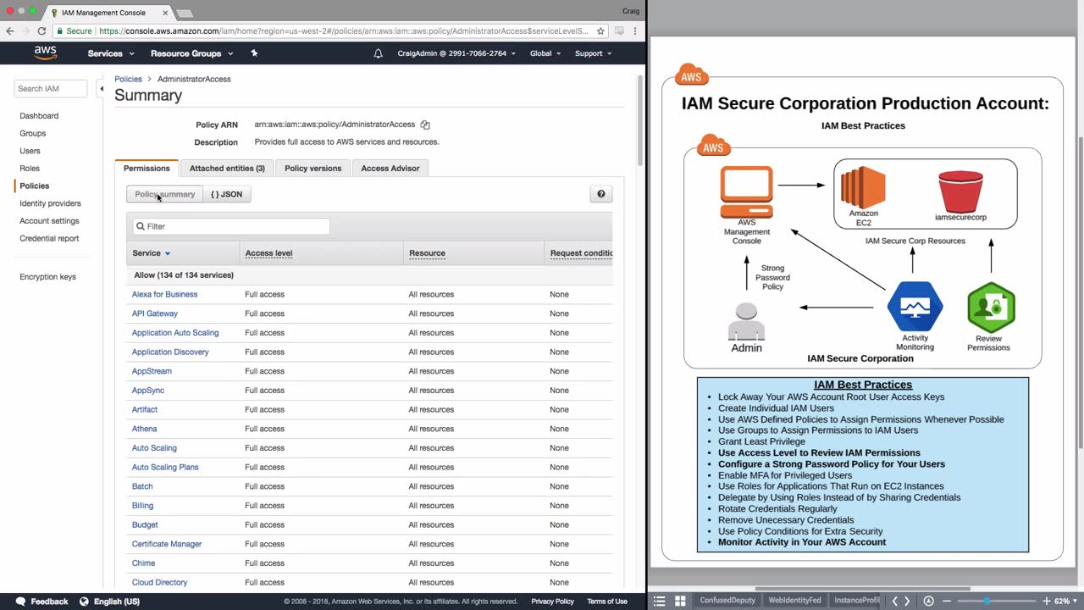
Task: Open Encryption keys in the sidebar
Action: [47, 277]
